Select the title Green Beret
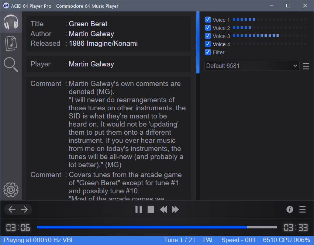This screenshot has height=245, width=314. (x=88, y=24)
